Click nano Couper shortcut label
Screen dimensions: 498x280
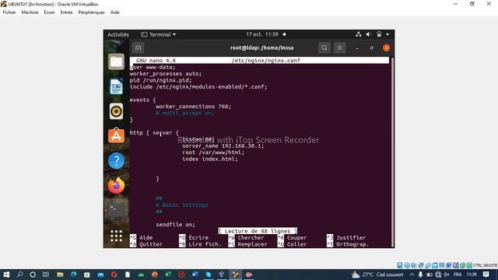(297, 237)
